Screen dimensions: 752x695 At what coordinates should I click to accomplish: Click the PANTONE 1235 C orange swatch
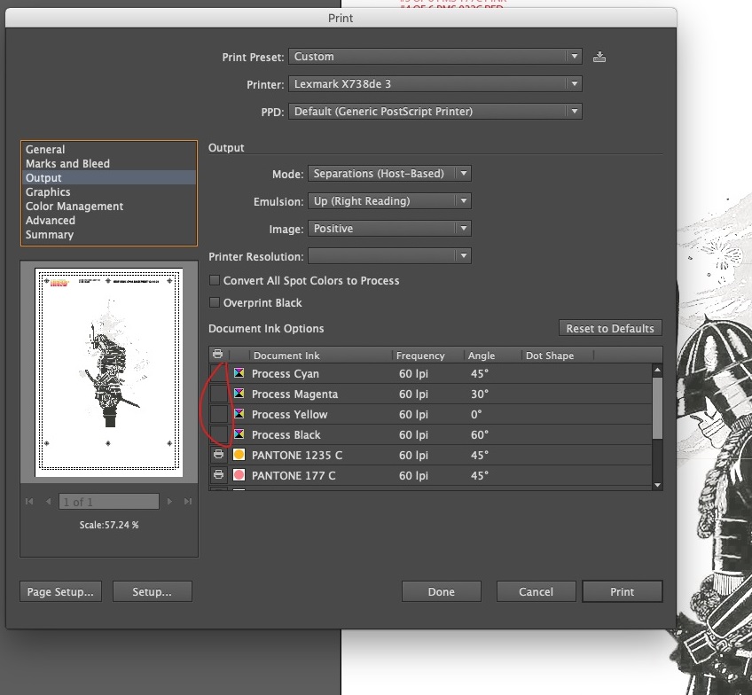(x=239, y=455)
